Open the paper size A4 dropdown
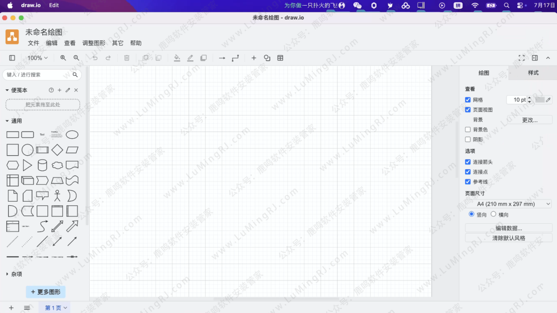This screenshot has width=557, height=313. (507, 204)
